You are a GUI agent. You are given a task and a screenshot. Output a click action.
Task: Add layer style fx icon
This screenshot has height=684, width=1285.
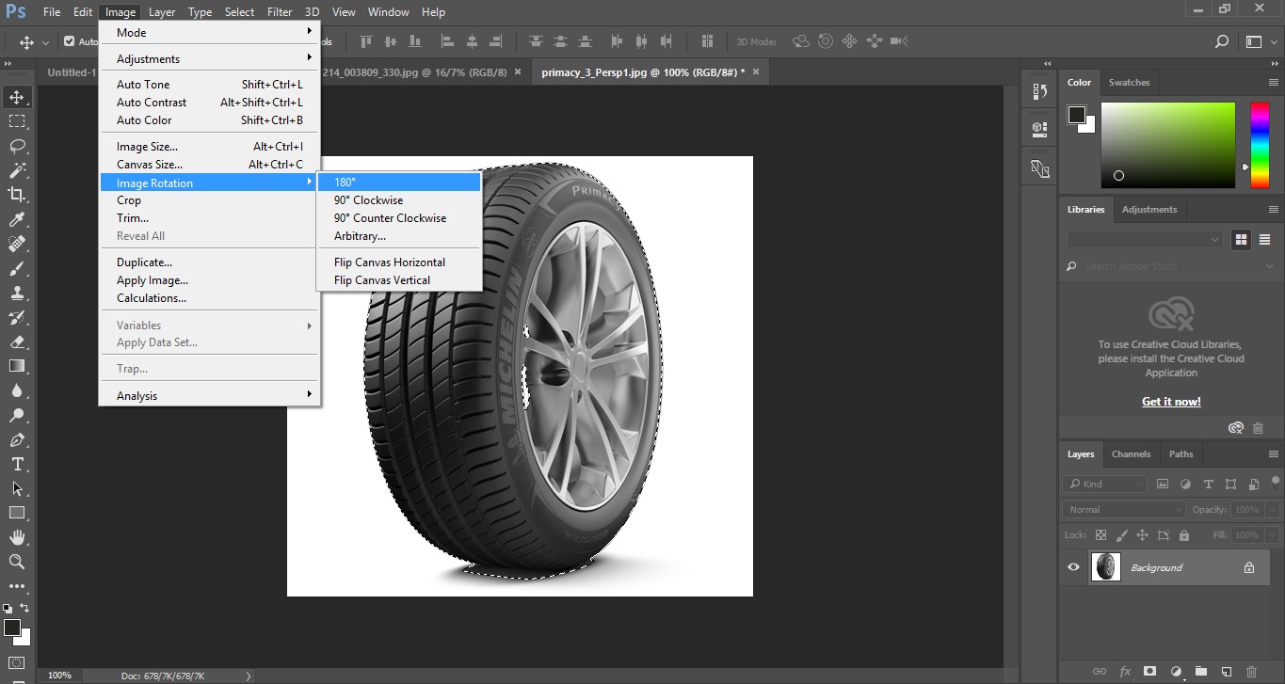pos(1125,672)
